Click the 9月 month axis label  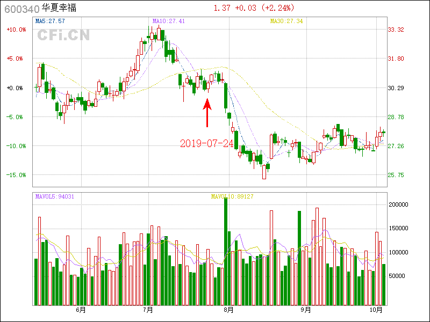[x=305, y=310]
